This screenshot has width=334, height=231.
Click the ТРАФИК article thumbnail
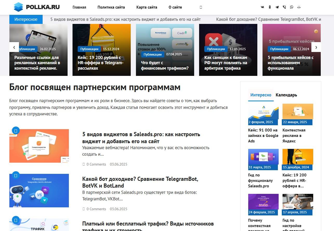click(39, 225)
